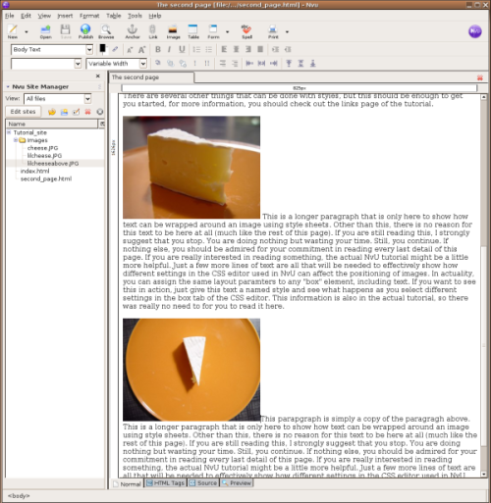Toggle Bold formatting
Image resolution: width=491 pixels, height=503 pixels.
[x=158, y=49]
